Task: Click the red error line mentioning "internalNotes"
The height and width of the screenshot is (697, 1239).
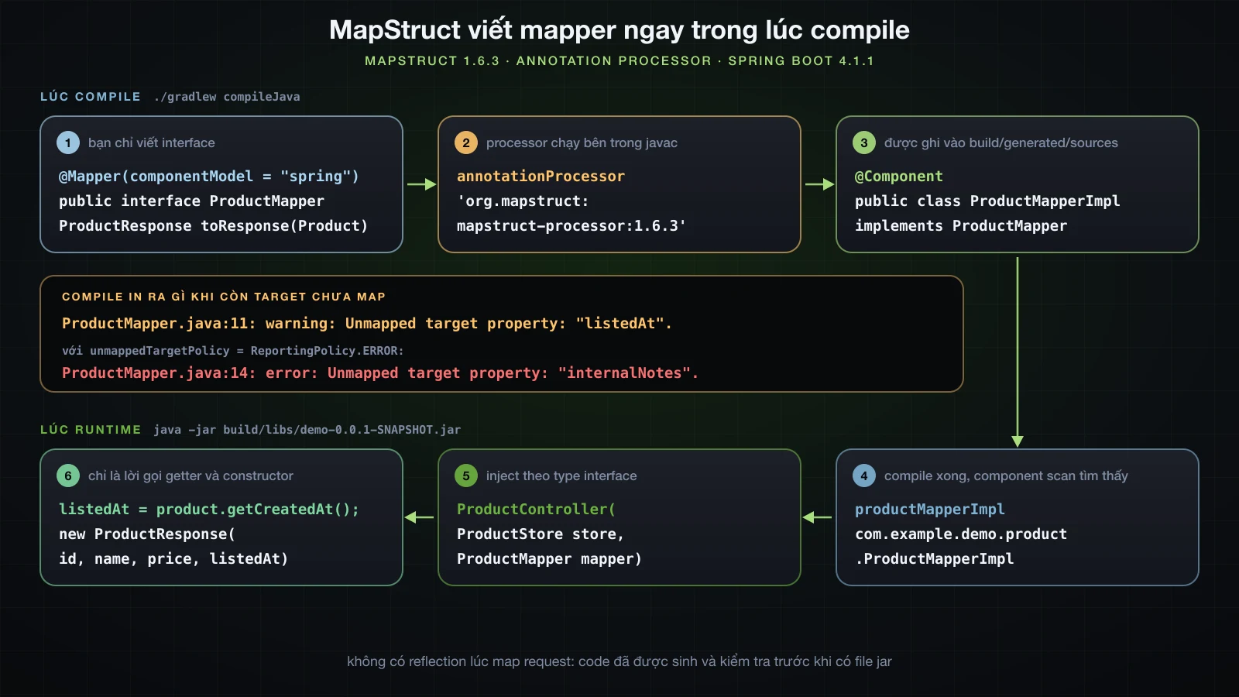Action: click(x=380, y=373)
